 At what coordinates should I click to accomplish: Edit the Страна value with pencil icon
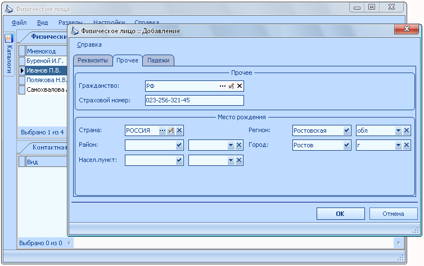coord(170,130)
